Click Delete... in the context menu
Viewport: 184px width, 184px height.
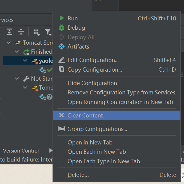(x=78, y=175)
